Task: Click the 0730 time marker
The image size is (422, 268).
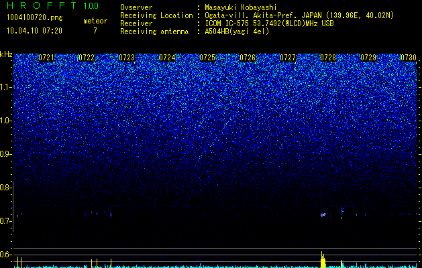Action: 409,58
